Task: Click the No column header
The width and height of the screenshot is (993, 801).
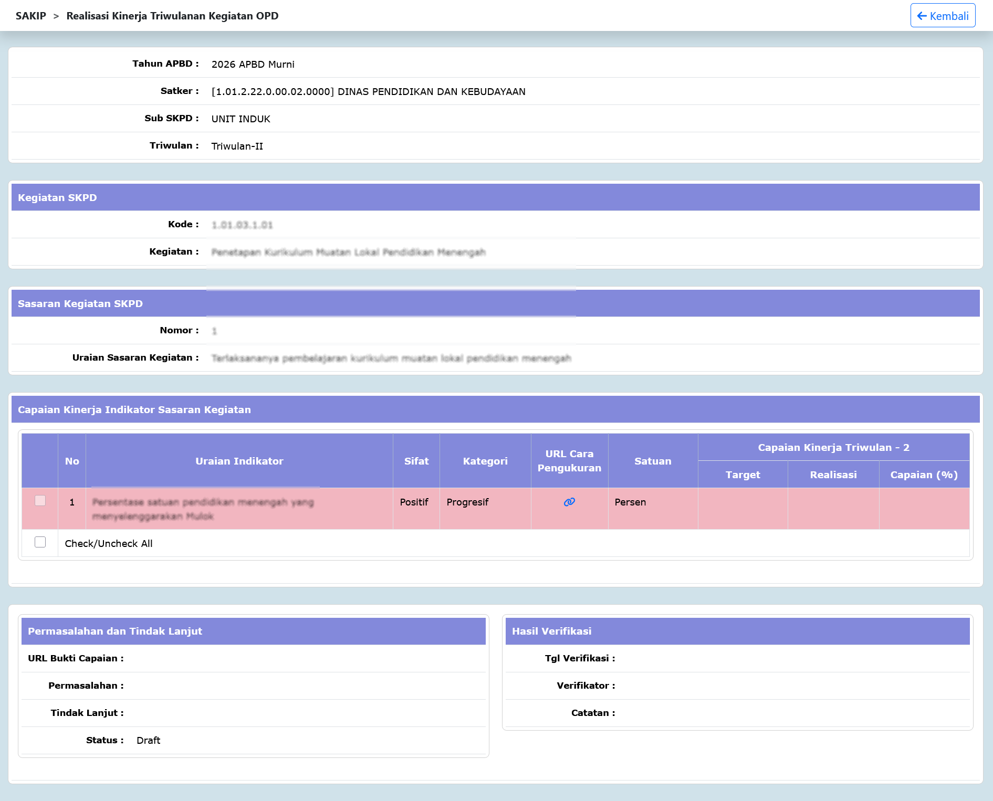Action: point(72,461)
